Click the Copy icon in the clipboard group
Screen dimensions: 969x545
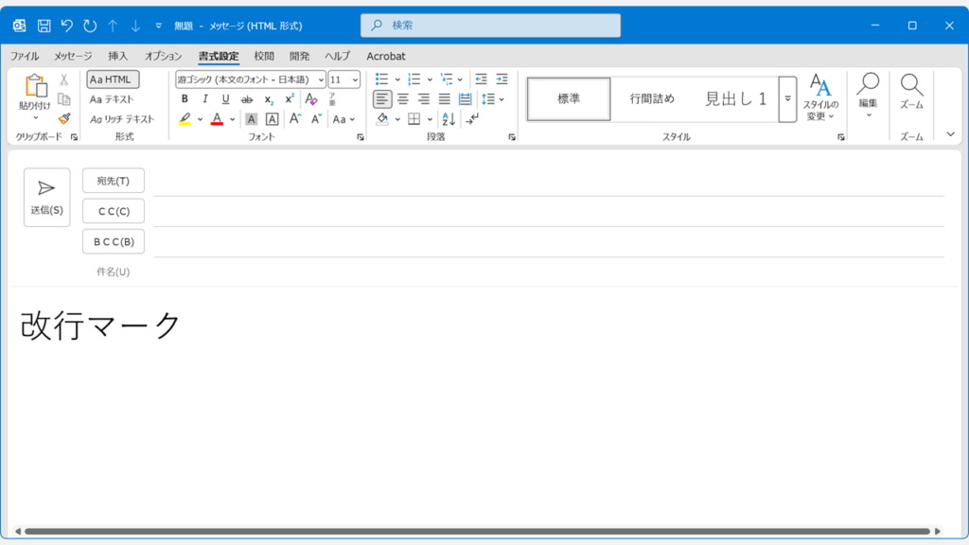pos(63,99)
